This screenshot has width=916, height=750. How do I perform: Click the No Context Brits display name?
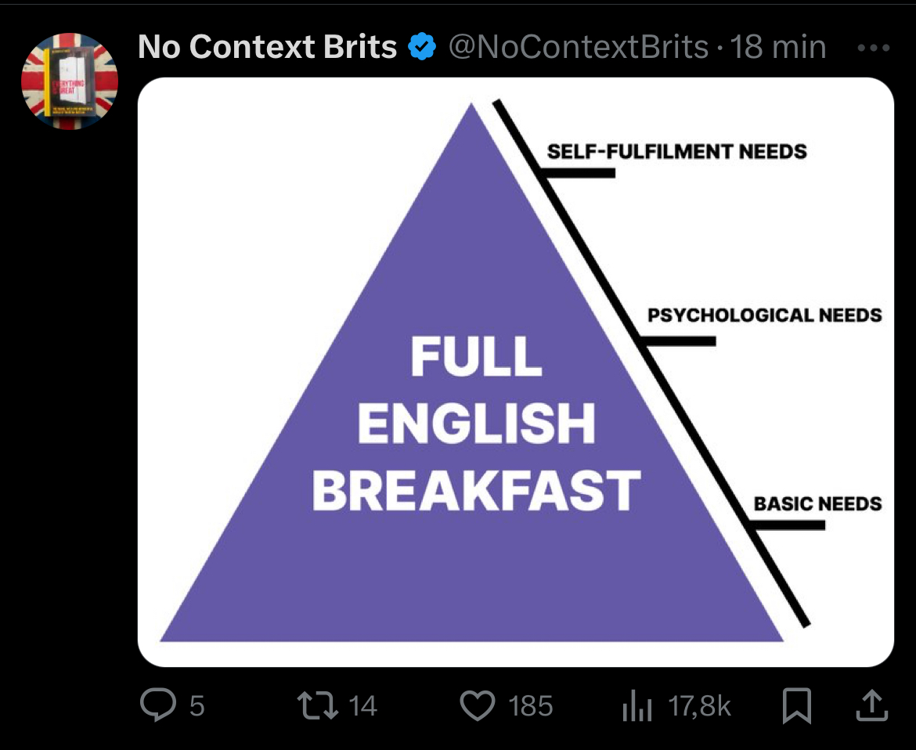pos(268,48)
